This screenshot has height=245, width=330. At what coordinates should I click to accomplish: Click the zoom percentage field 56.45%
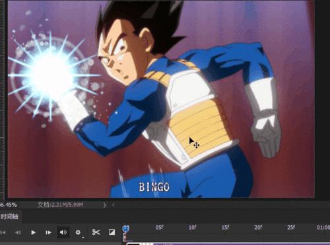coord(9,205)
